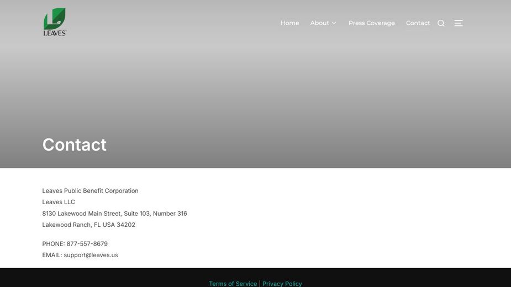Expand the About submenu chevron

tap(334, 23)
